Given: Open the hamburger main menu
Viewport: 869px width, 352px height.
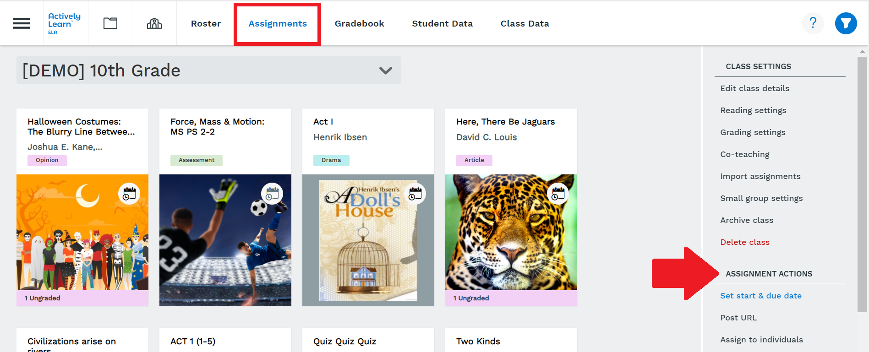Looking at the screenshot, I should pyautogui.click(x=22, y=23).
